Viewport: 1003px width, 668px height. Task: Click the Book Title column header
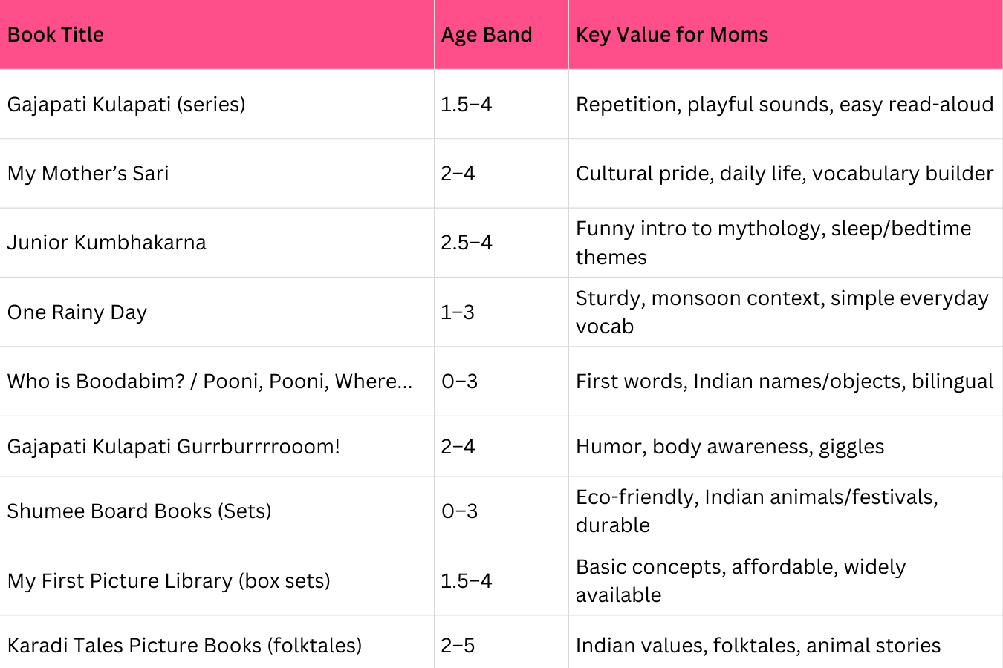click(56, 35)
